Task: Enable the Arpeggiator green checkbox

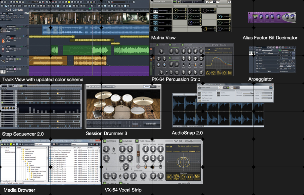Action: click(280, 50)
